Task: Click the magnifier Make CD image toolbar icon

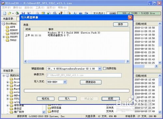Action: pyautogui.click(x=37, y=13)
